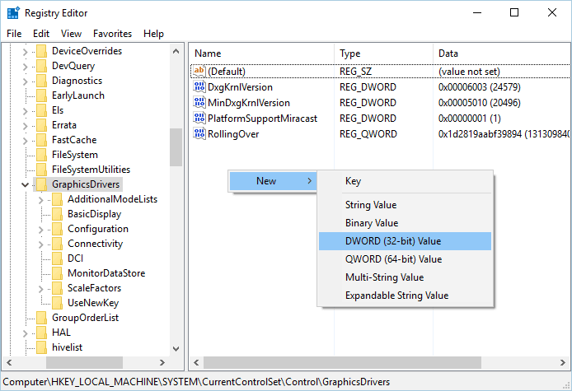This screenshot has width=572, height=391.
Task: Click the DevQuery folder icon
Action: [x=41, y=66]
